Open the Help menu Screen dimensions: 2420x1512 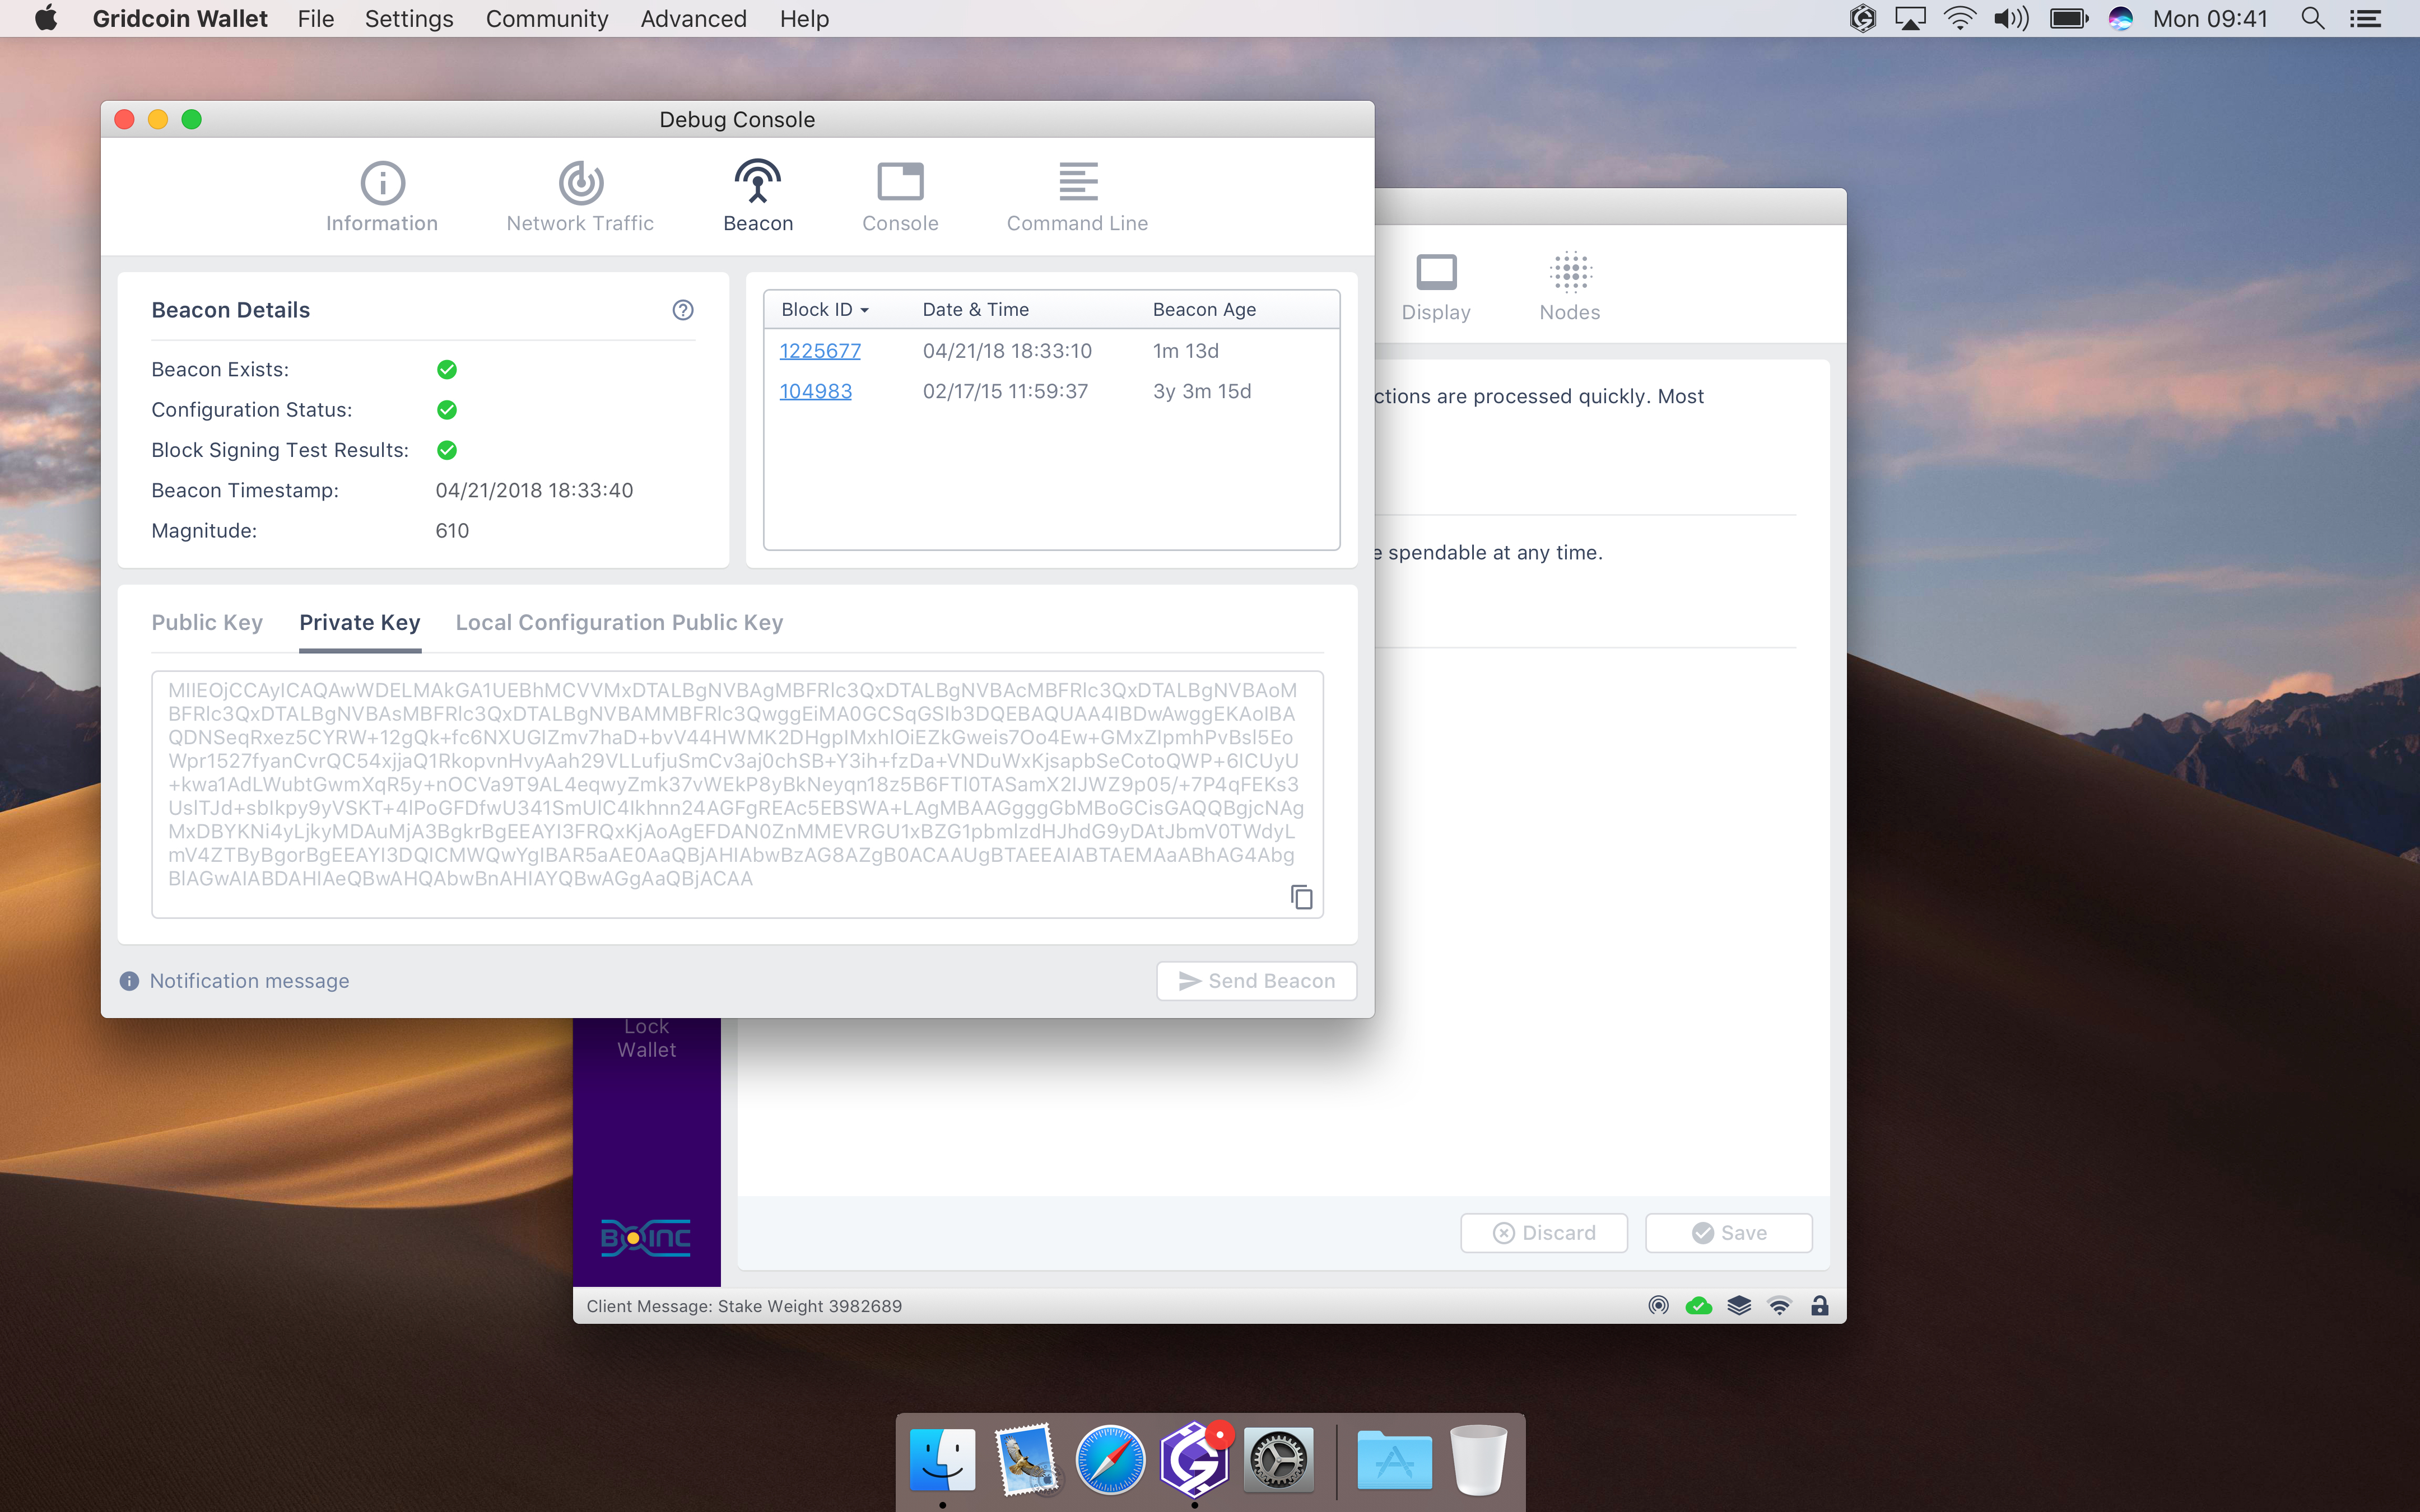click(x=804, y=19)
